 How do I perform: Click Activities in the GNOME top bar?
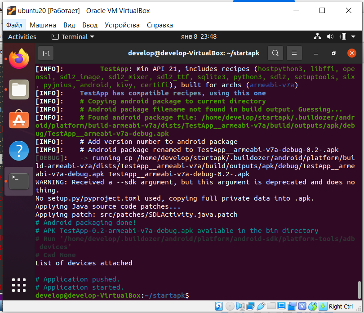[22, 37]
